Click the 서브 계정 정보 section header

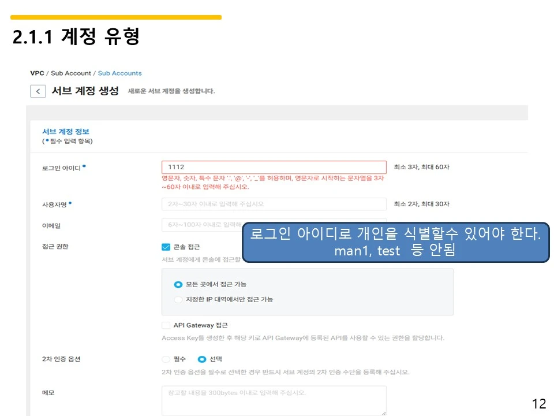pos(65,132)
